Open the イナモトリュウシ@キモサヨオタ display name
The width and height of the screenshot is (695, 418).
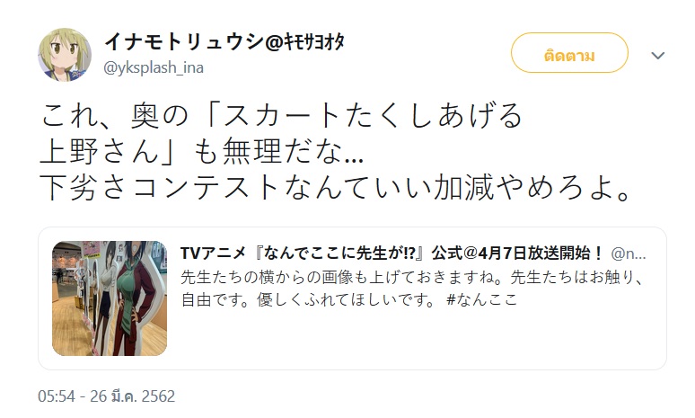[224, 41]
